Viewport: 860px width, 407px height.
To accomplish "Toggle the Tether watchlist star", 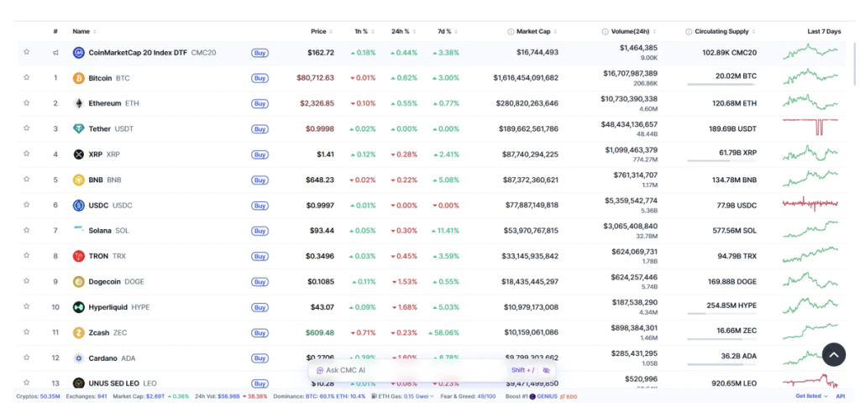I will 26,128.
